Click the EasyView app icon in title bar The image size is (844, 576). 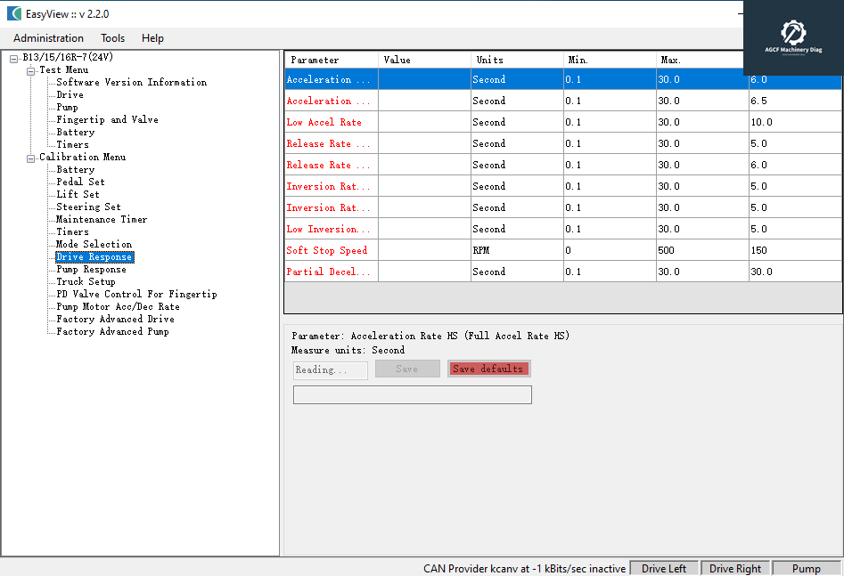pyautogui.click(x=14, y=13)
